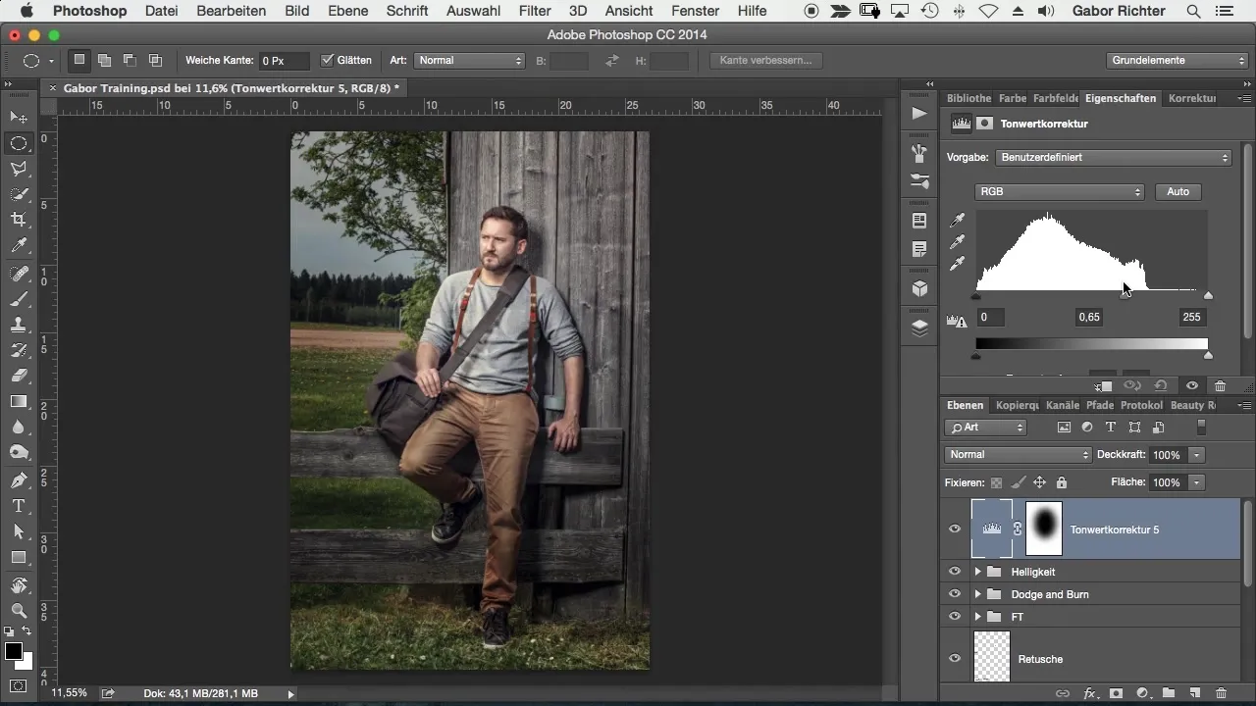Select the Eyedropper tool in the left toolbox

coord(19,245)
